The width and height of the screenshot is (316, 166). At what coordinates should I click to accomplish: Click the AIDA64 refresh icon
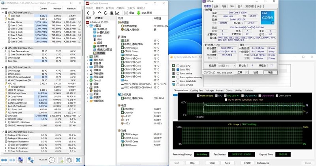[105, 13]
